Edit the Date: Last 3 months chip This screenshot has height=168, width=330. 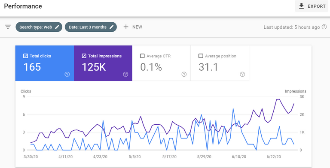click(x=91, y=27)
